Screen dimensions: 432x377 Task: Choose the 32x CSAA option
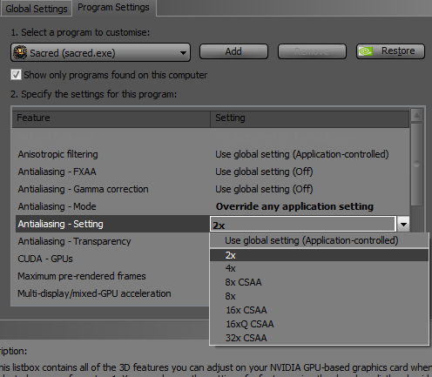pyautogui.click(x=319, y=338)
